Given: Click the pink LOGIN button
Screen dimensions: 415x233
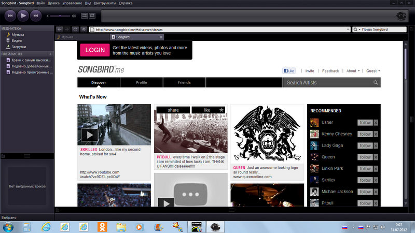Looking at the screenshot, I should 95,50.
